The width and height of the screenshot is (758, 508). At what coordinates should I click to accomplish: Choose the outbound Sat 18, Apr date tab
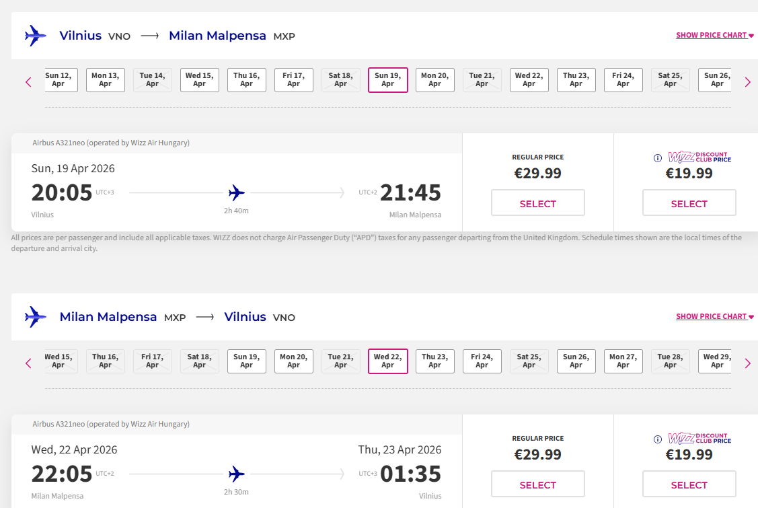pos(341,80)
